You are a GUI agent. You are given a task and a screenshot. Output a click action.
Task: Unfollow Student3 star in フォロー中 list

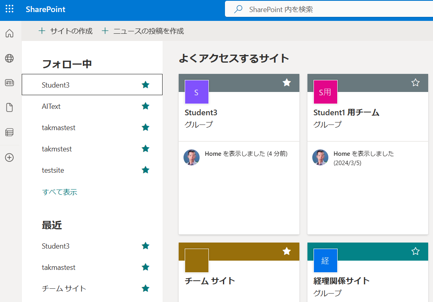click(x=146, y=85)
